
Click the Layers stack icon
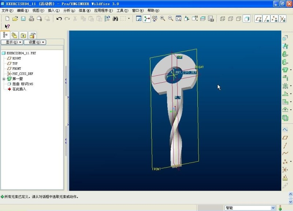(x=203, y=19)
